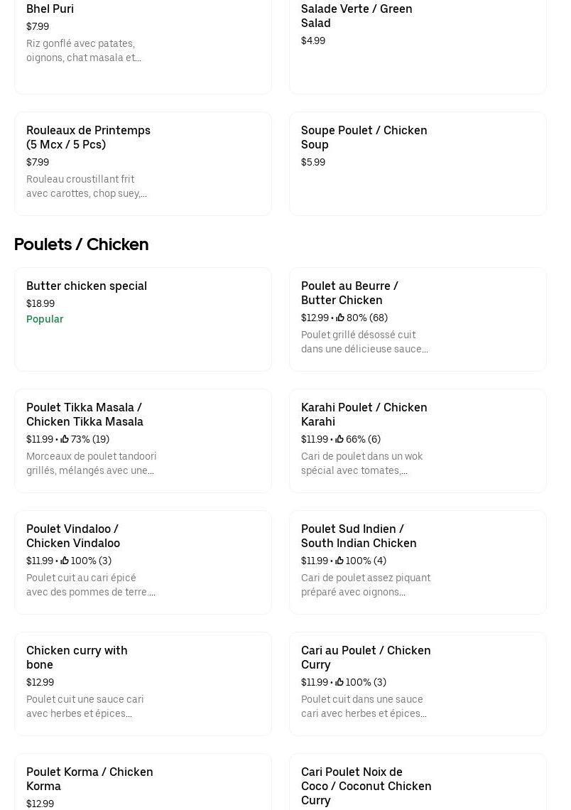Click thumbs-up icon under Poulet Vindaloo
Screen dimensions: 571x810
pos(65,561)
